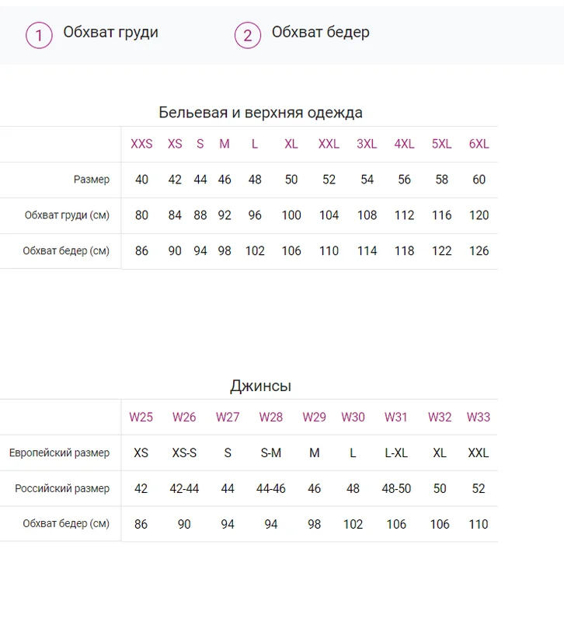Select the Обхват бедер label at top
The height and width of the screenshot is (622, 564).
pos(320,32)
